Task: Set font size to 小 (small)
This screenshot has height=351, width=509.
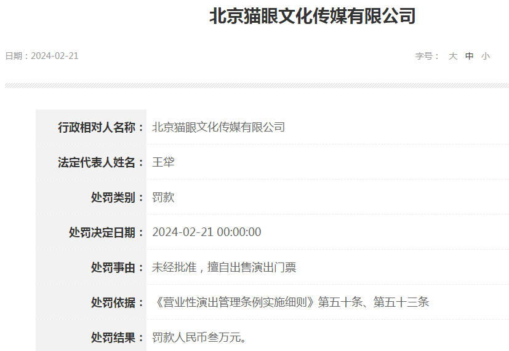Action: [x=486, y=56]
